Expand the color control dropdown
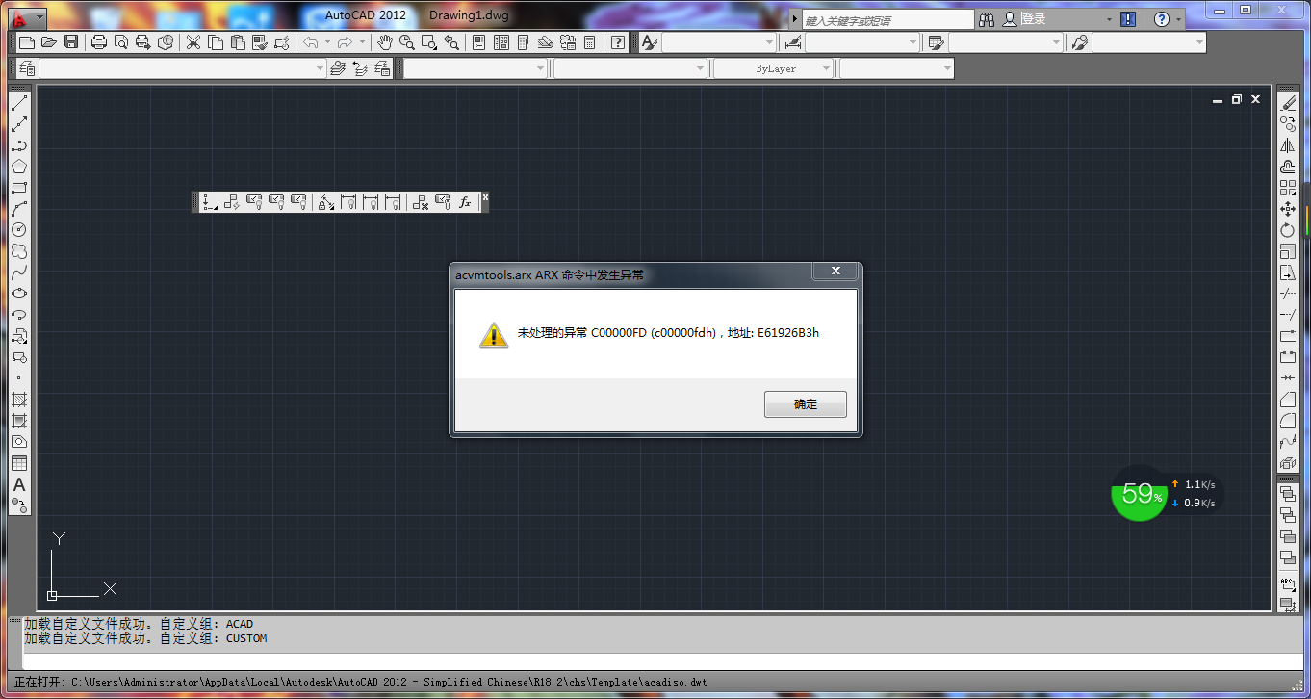The image size is (1311, 699). click(x=539, y=68)
